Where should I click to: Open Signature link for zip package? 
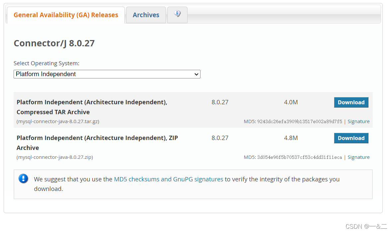pos(358,157)
